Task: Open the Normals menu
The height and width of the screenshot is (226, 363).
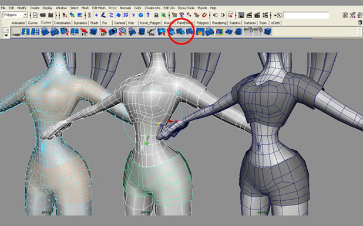Action: tap(126, 8)
